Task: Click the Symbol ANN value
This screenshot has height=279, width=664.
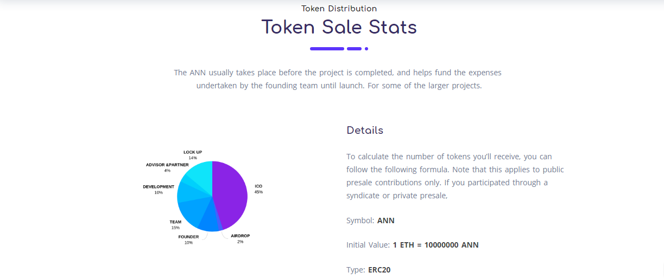Action: point(386,220)
